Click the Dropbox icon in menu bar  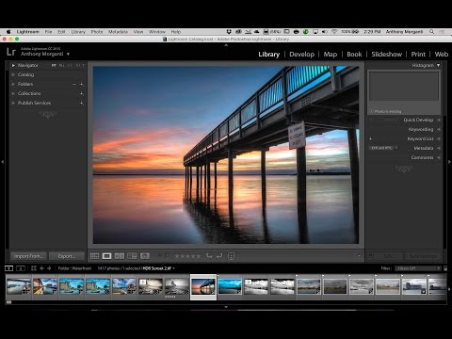229,32
